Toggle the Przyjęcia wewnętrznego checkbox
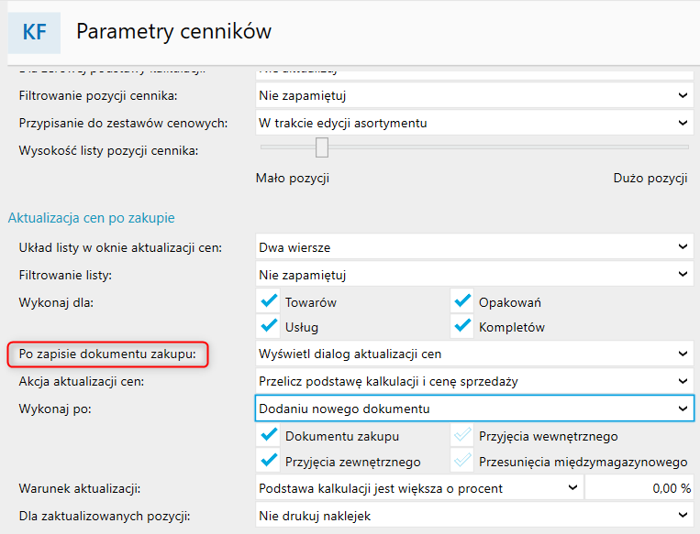Viewport: 700px width, 534px height. [461, 437]
